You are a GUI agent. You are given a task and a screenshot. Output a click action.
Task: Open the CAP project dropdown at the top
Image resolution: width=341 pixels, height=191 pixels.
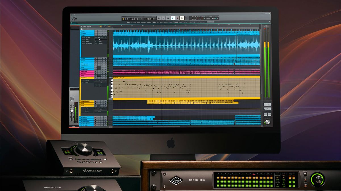click(170, 14)
